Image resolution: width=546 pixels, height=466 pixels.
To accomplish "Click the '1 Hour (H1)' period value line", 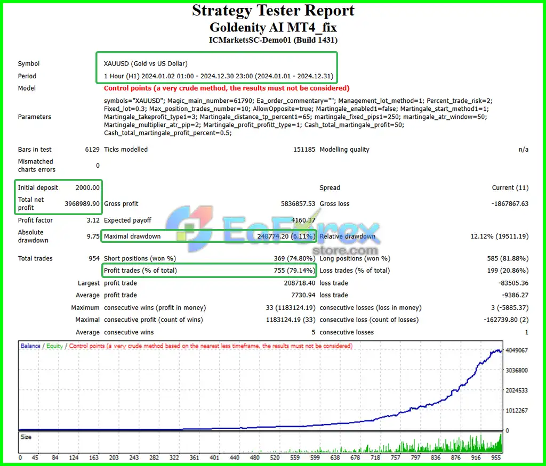I will click(x=218, y=76).
